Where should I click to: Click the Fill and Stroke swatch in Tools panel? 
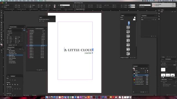(1, 45)
